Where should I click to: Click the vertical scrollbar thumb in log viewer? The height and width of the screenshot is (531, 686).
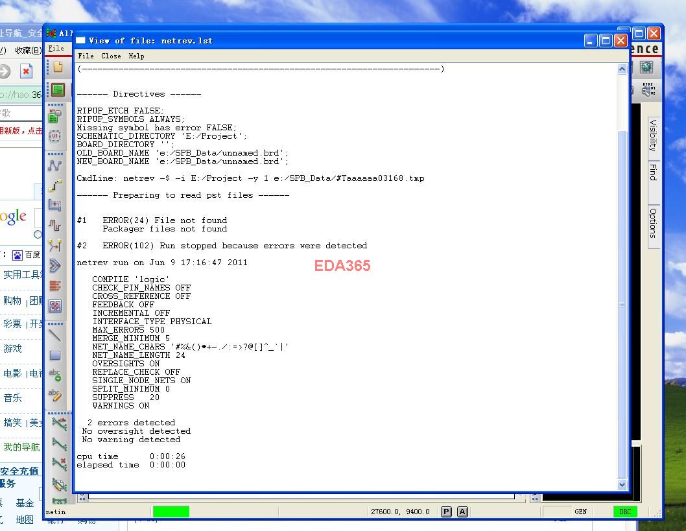tap(622, 305)
